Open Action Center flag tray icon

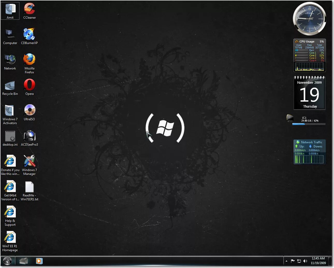[293, 261]
